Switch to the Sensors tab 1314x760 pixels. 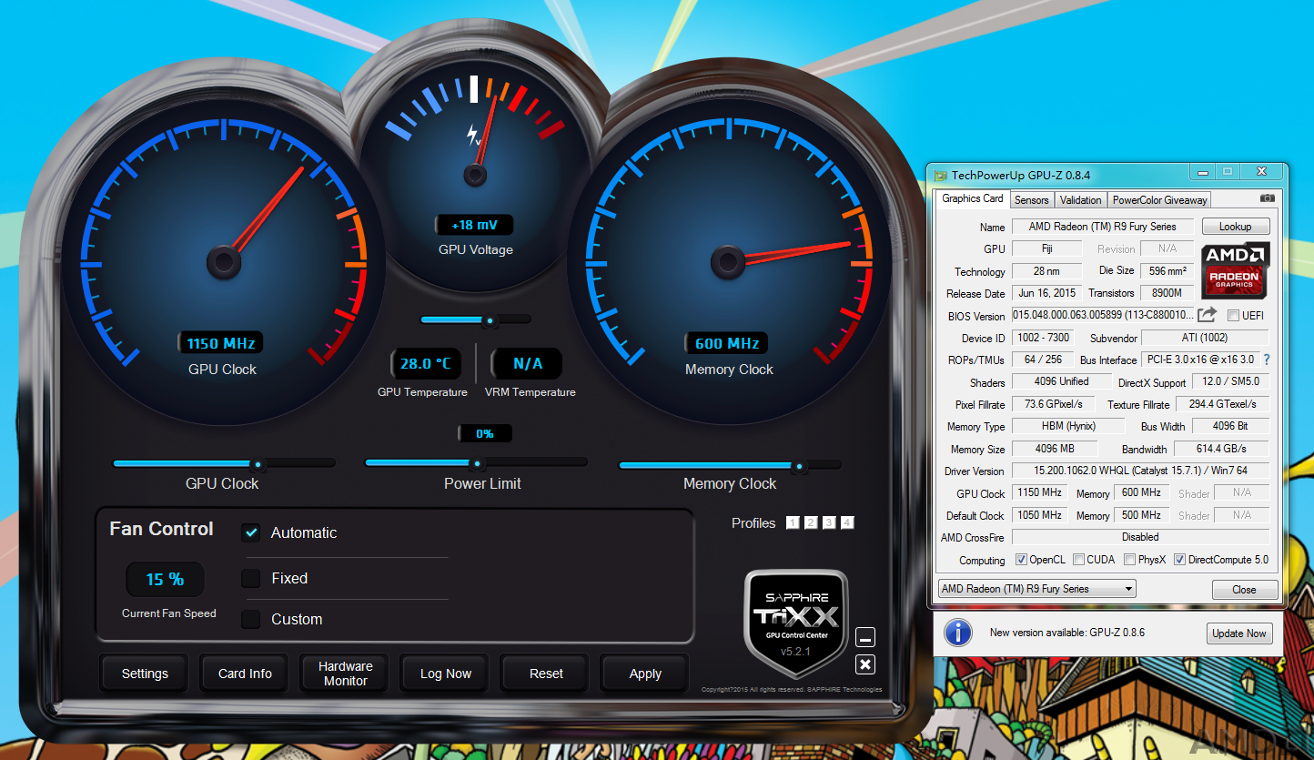[1031, 200]
